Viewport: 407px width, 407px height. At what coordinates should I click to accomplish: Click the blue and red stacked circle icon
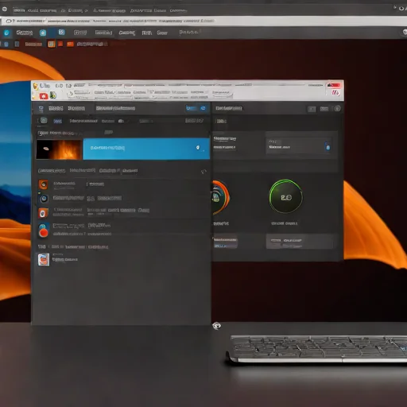(43, 230)
